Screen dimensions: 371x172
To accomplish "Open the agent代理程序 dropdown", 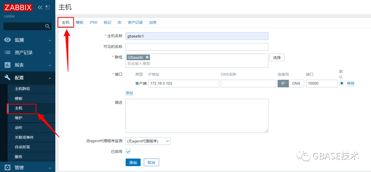I will tap(148, 141).
